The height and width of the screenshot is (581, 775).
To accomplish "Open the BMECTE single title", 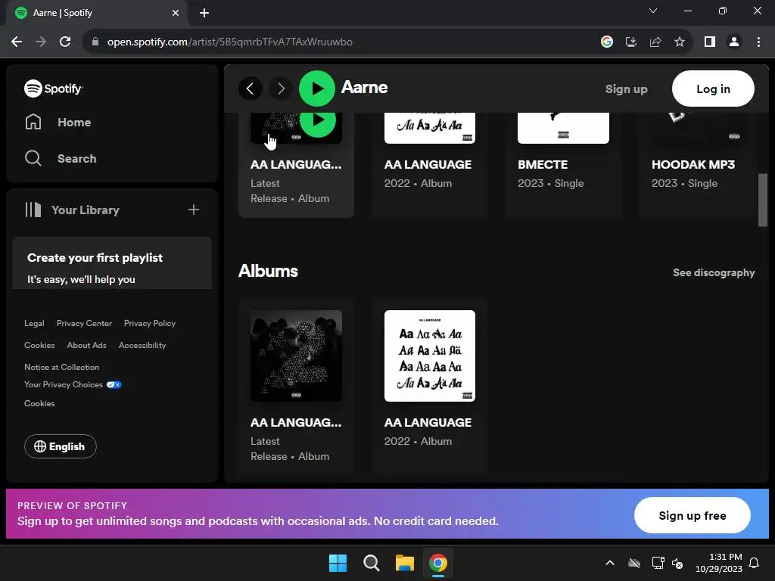I will [x=543, y=164].
